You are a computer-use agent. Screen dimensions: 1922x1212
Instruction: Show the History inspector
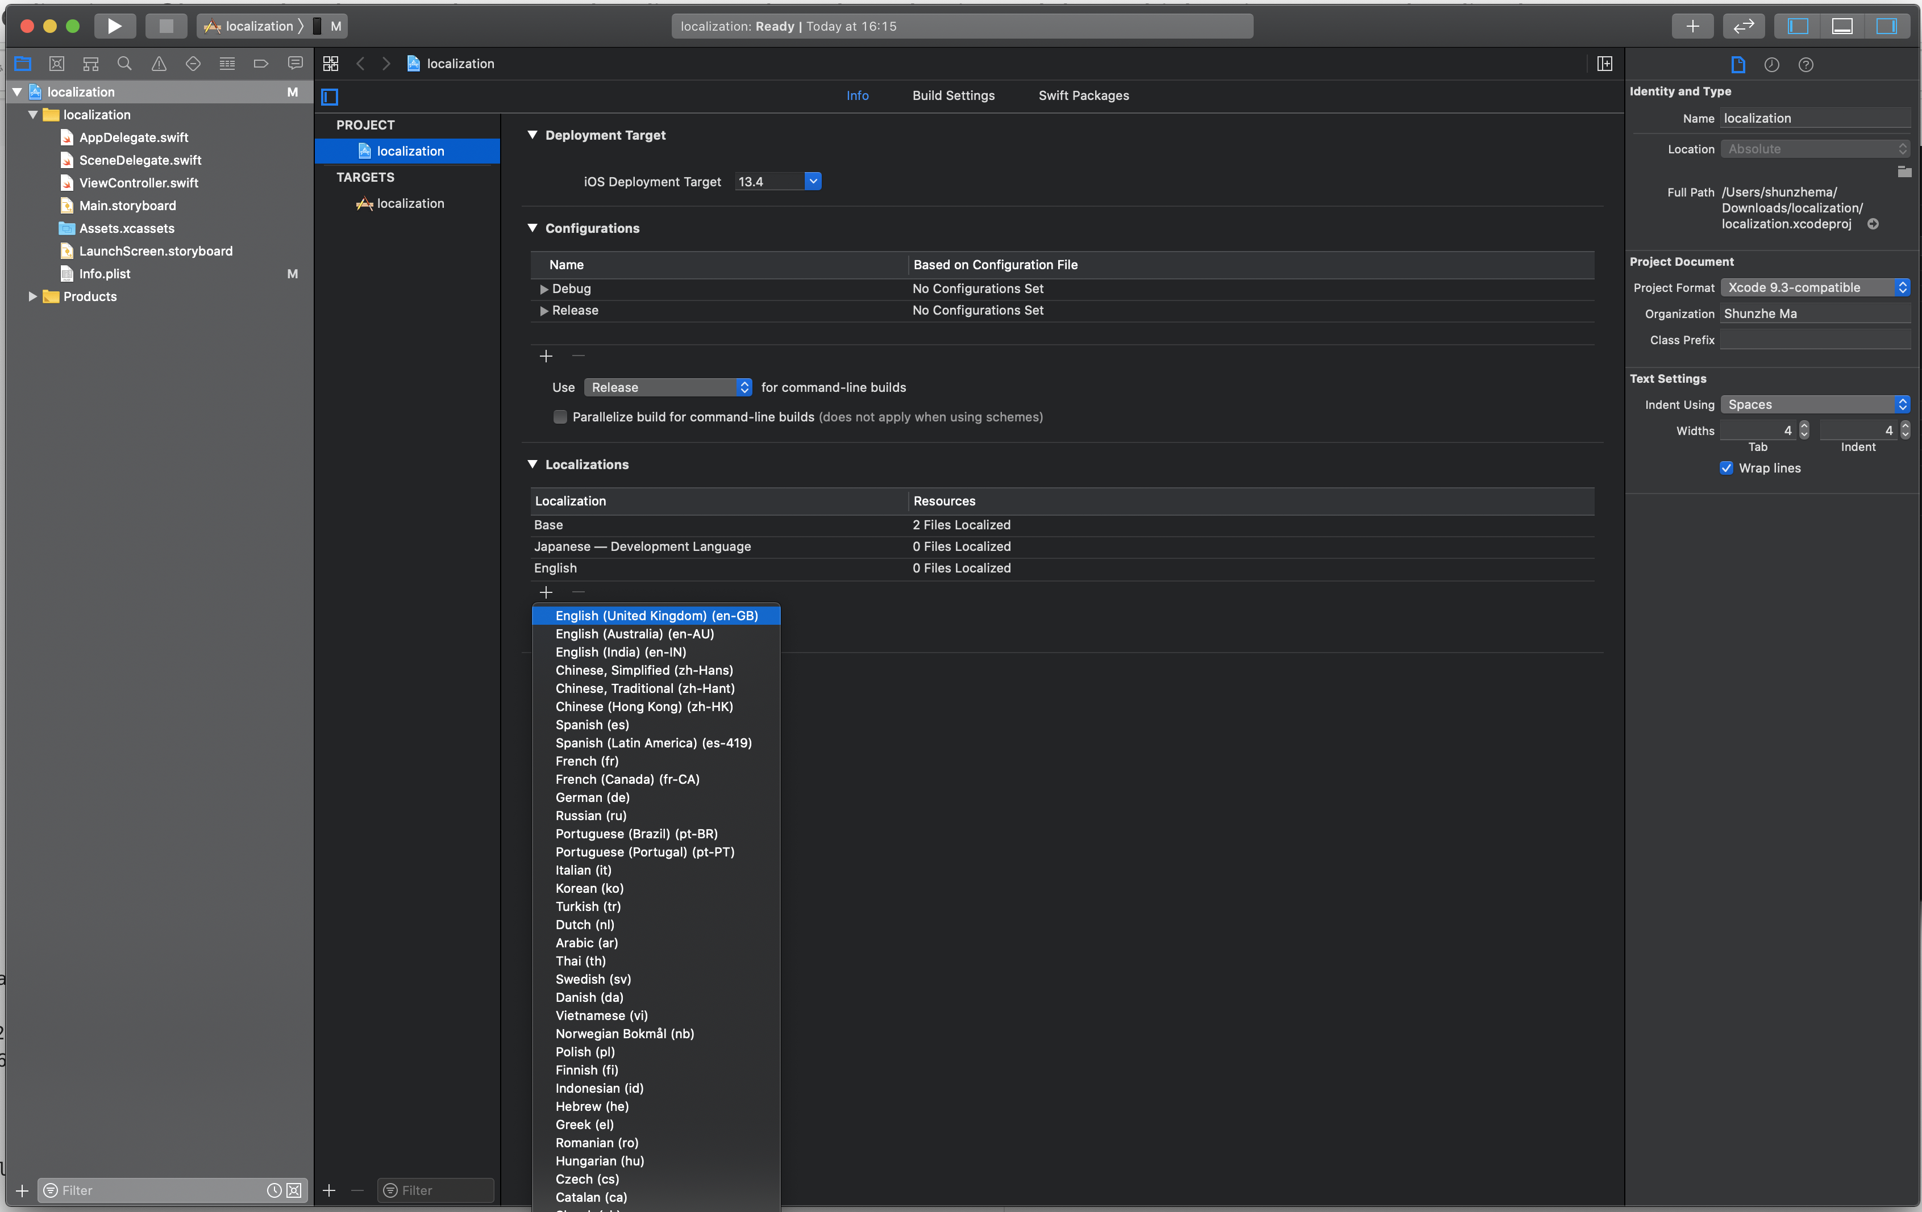1772,65
